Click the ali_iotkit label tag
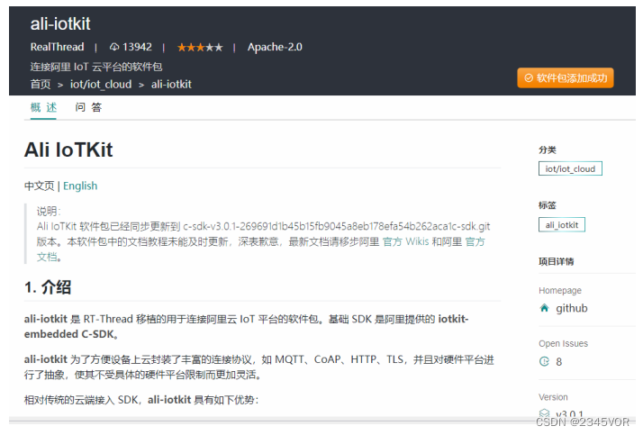 pyautogui.click(x=562, y=224)
